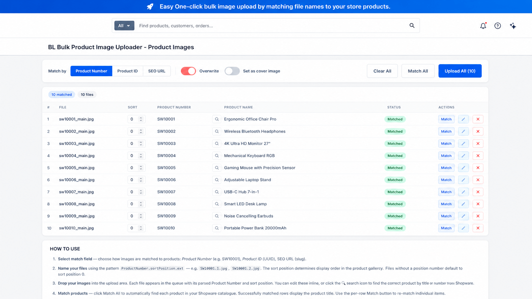Delete the Portable Power Bank row
The image size is (532, 299).
[478, 228]
